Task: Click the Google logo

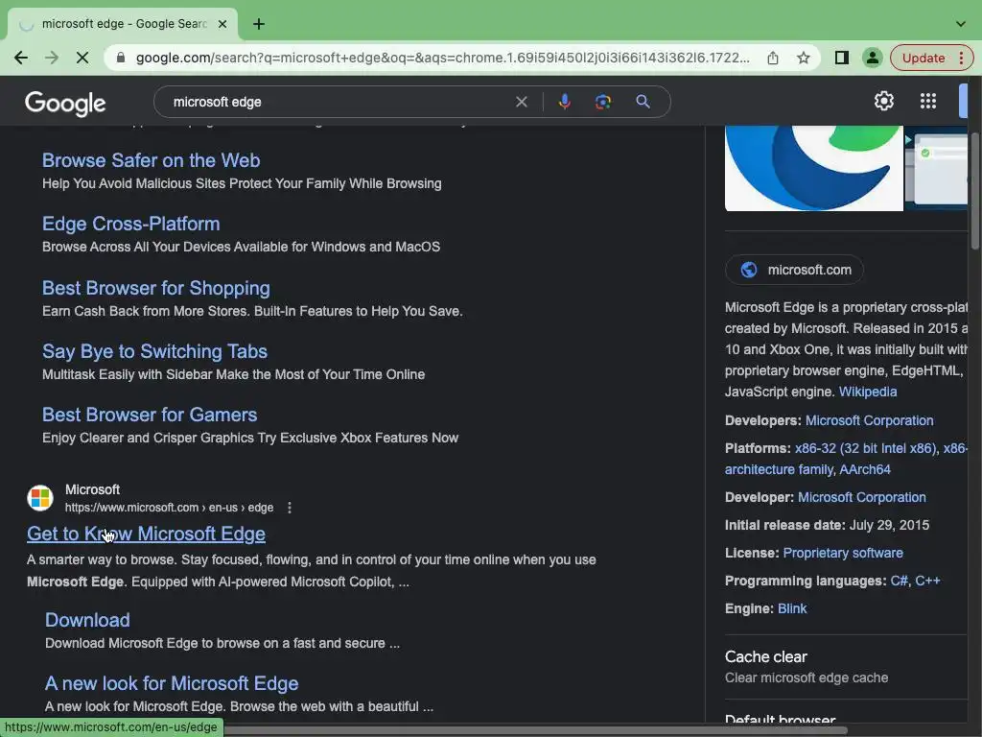Action: coord(65,104)
